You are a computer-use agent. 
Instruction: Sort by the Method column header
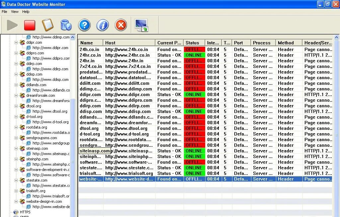(289, 43)
